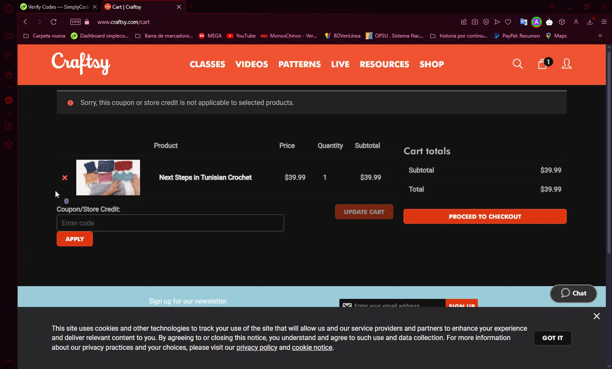This screenshot has width=612, height=369.
Task: Reload the page
Action: 53,22
